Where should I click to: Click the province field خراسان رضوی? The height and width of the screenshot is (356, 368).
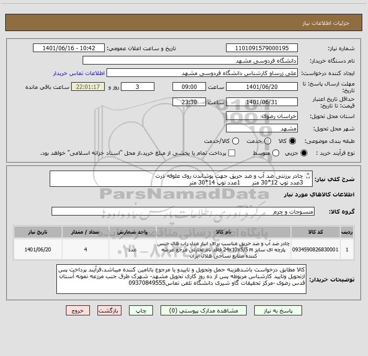point(262,116)
